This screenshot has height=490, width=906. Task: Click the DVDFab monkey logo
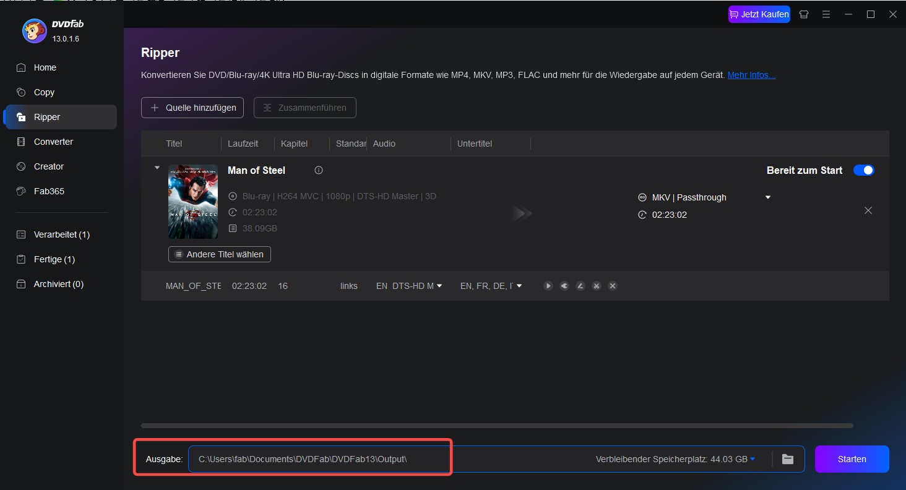pyautogui.click(x=33, y=30)
